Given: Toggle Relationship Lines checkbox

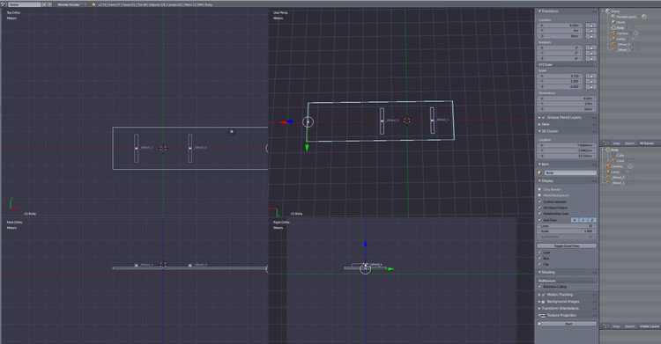Looking at the screenshot, I should coord(539,214).
